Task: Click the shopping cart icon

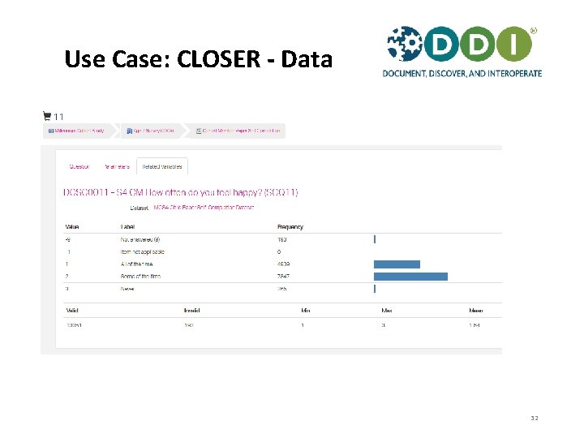Action: pos(47,116)
